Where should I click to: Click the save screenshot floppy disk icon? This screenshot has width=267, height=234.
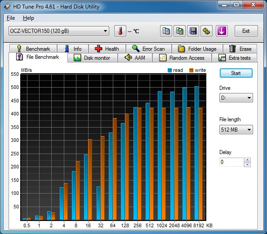click(193, 31)
